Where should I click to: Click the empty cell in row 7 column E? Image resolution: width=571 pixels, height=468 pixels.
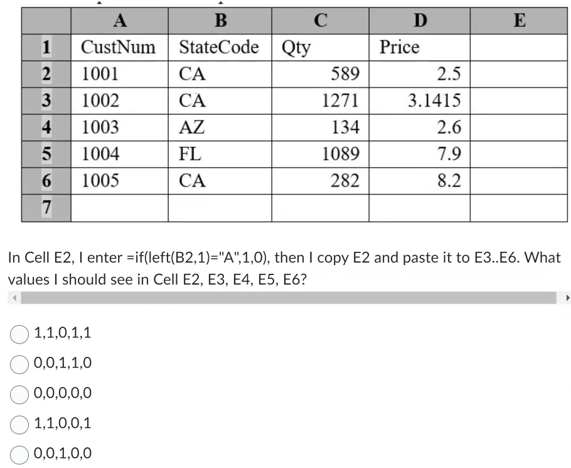[x=519, y=207]
